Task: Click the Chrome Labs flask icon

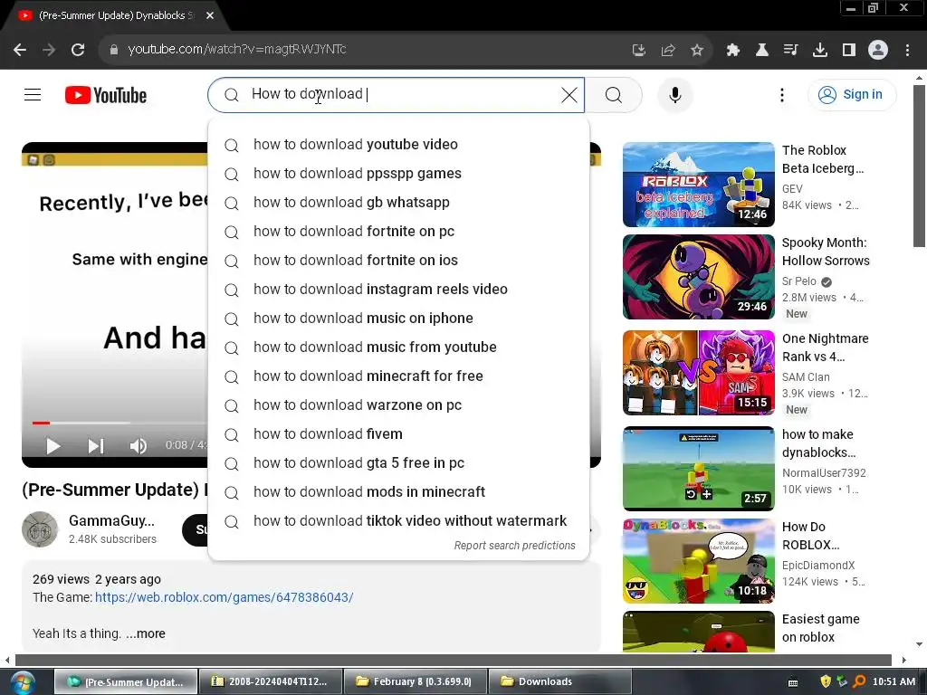Action: pyautogui.click(x=762, y=50)
